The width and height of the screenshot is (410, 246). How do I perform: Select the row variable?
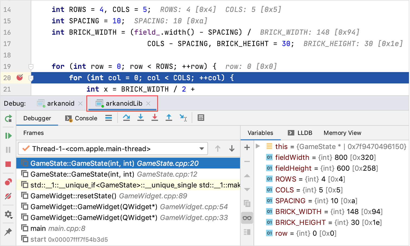[331, 233]
